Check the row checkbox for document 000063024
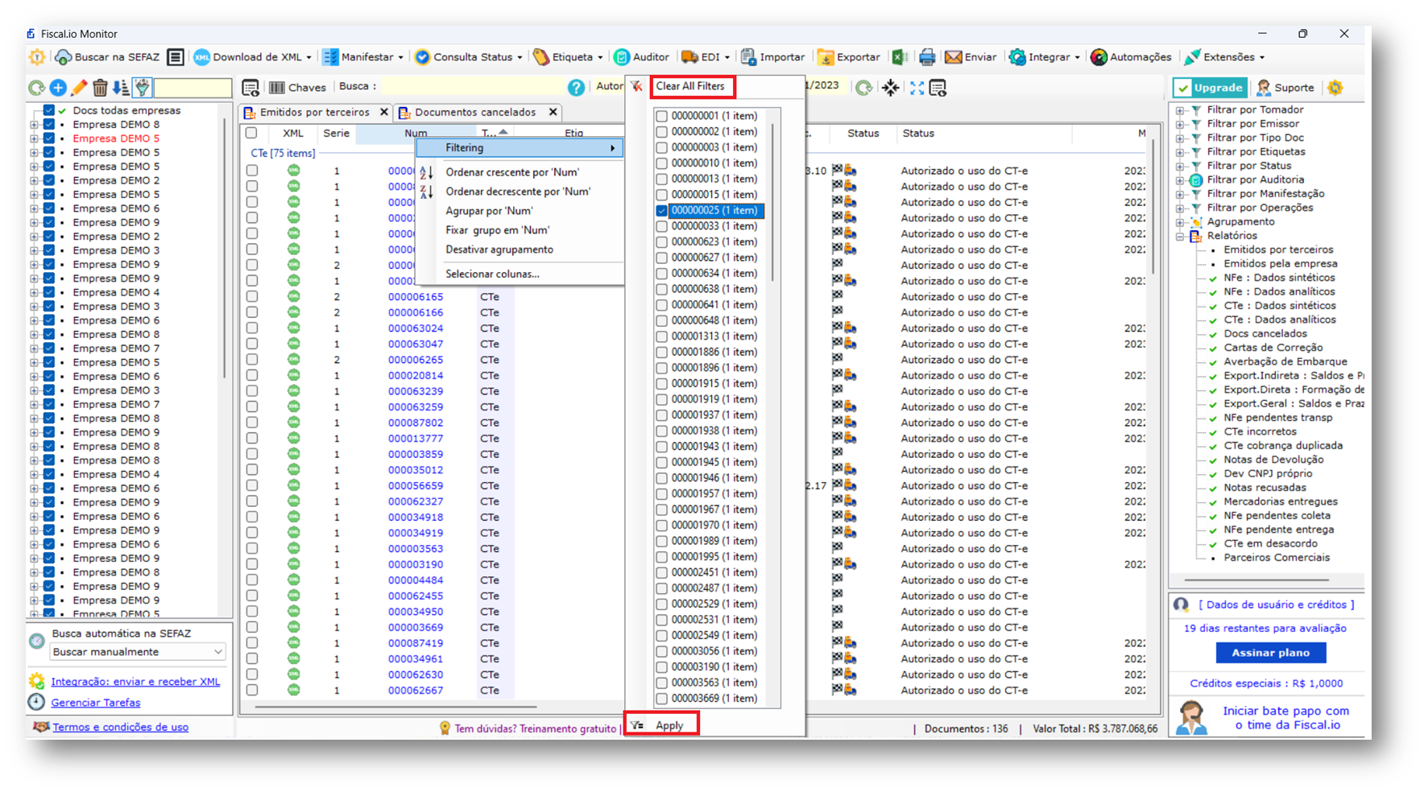 tap(252, 328)
